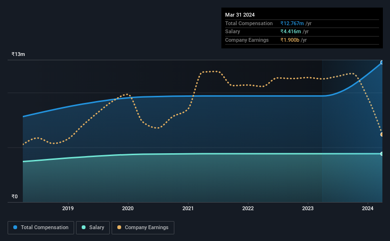Click the ₹13m y-axis label
The width and height of the screenshot is (390, 241).
coord(18,54)
